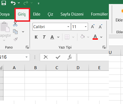Screen dimensions: 123x104
Task: Click inside the formula bar
Action: [93, 57]
